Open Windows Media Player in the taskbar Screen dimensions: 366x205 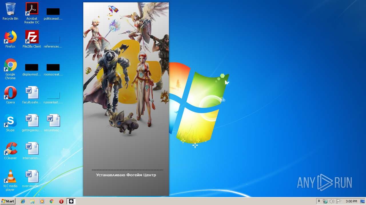point(42,201)
